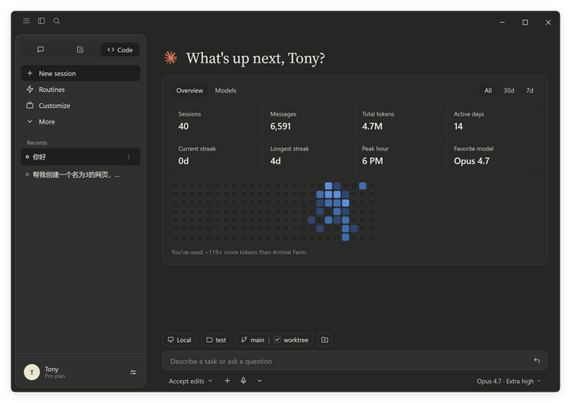Open the recent session 你好
Screen dimensions: 571x403
tap(80, 157)
